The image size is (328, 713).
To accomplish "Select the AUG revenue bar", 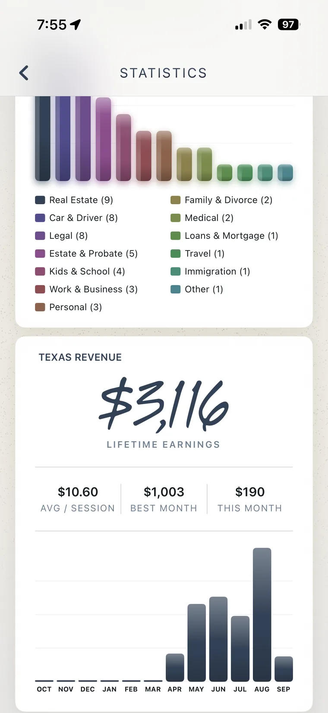I will tap(262, 614).
